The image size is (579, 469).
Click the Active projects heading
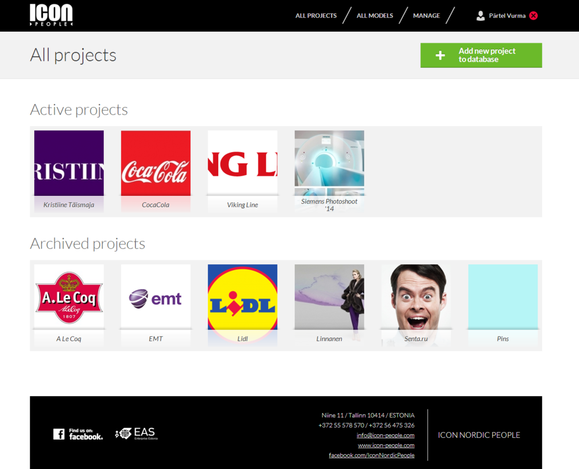tap(79, 110)
